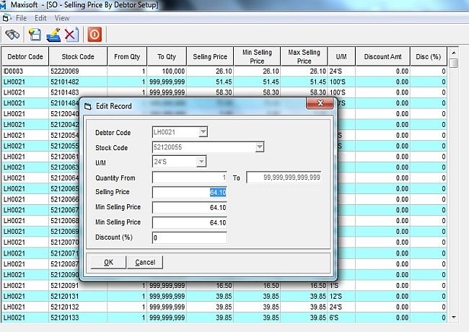Click the new record toolbar icon
469x332 pixels.
coord(35,34)
